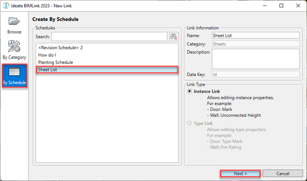307x181 pixels.
Task: Select 'Planting Schedule' in list
Action: pyautogui.click(x=107, y=62)
